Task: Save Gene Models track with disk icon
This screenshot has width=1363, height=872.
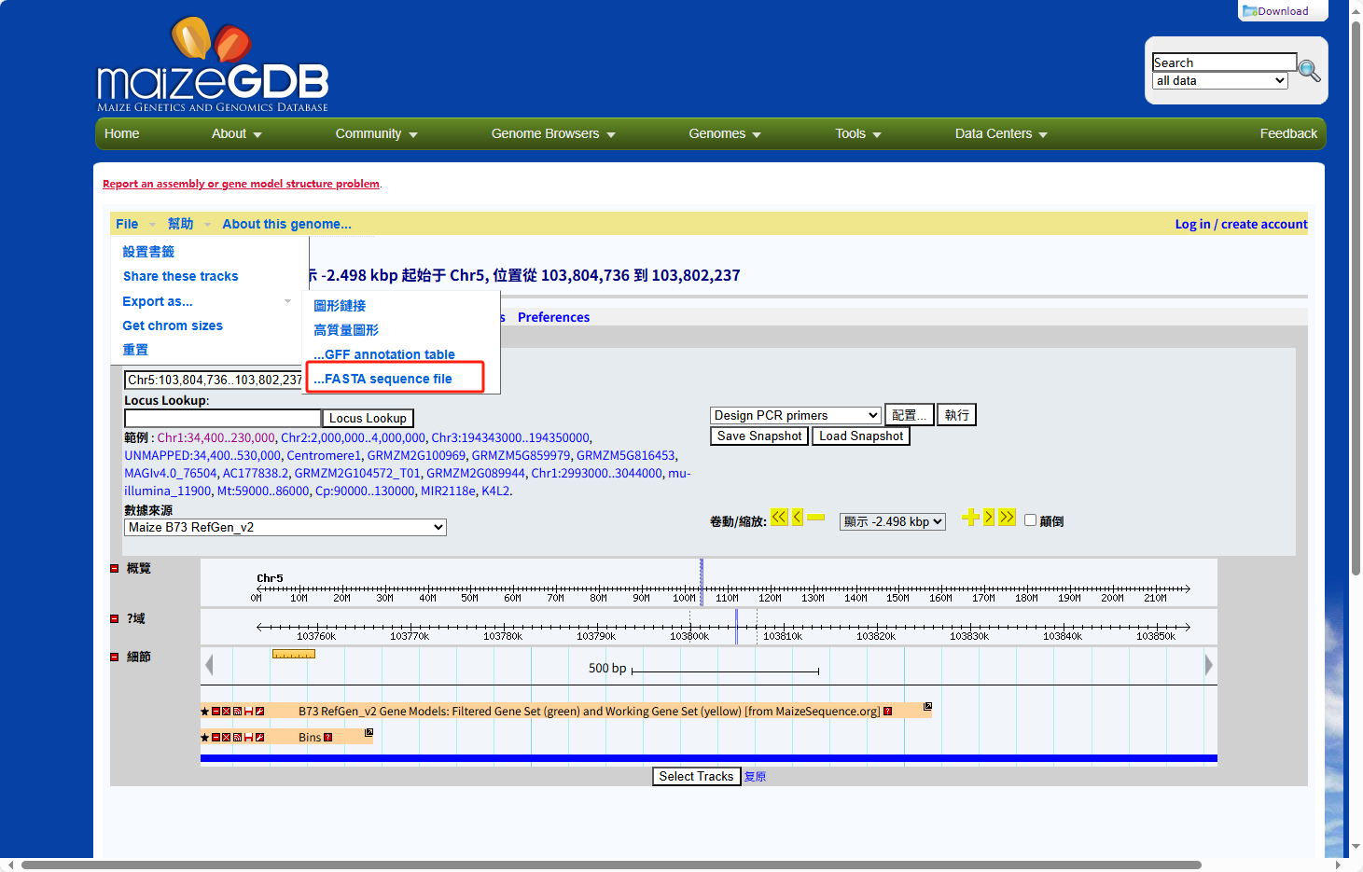Action: (249, 712)
